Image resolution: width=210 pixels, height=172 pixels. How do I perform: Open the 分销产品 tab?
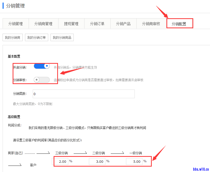123,24
